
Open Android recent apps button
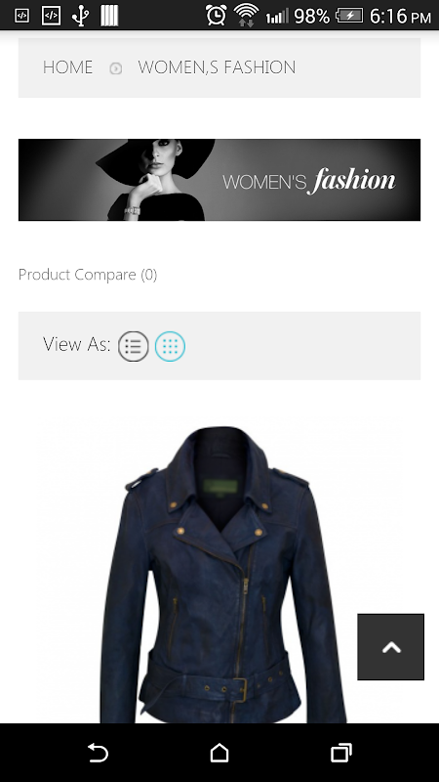[x=341, y=753]
